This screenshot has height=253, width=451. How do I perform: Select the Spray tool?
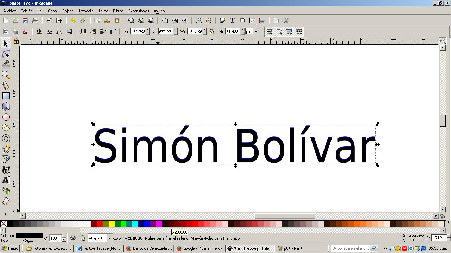[6, 191]
